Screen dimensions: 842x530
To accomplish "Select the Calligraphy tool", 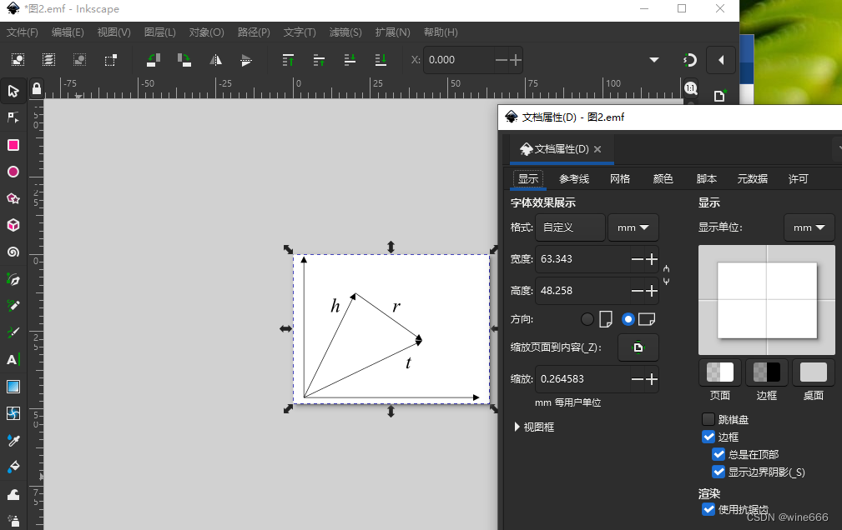I will 13,332.
